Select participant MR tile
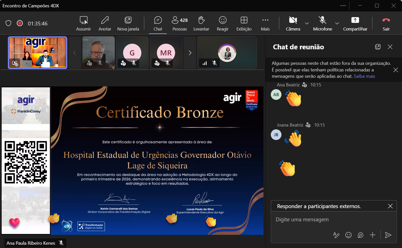Image resolution: width=402 pixels, height=248 pixels. click(x=166, y=53)
